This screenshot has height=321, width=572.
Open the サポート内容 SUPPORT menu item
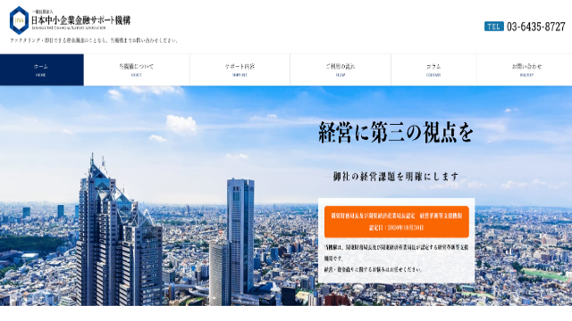tap(240, 70)
